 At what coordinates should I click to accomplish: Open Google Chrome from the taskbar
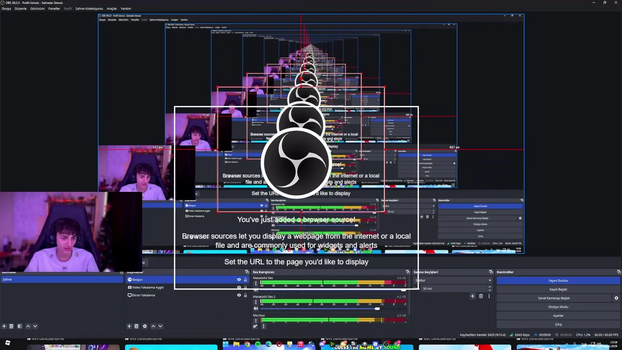click(x=247, y=345)
